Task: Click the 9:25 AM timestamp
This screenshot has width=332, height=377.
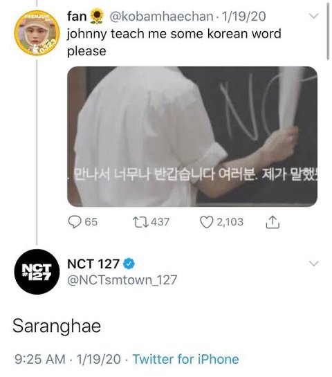Action: pos(40,359)
